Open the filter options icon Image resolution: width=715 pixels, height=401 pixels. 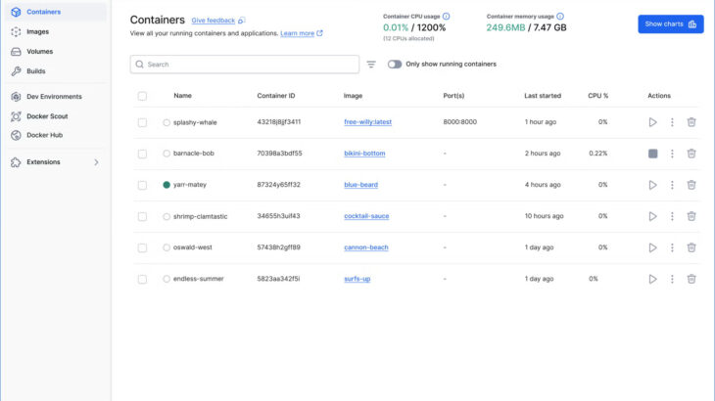(371, 65)
